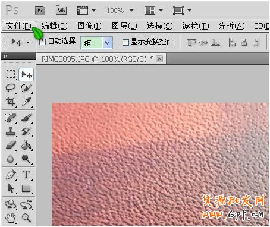Viewport: 270px width, 227px height.
Task: Select the Zoom tool in toolbox
Action: pyautogui.click(x=26, y=217)
